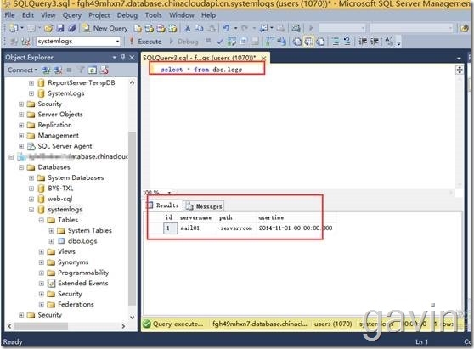474x349 pixels.
Task: Open the systemlogs database dropdown
Action: 117,42
